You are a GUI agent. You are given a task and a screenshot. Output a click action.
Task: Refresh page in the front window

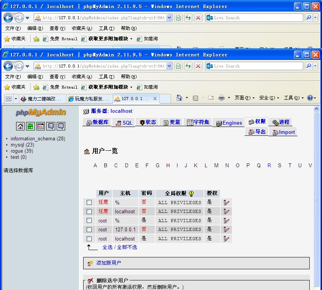tap(188, 66)
